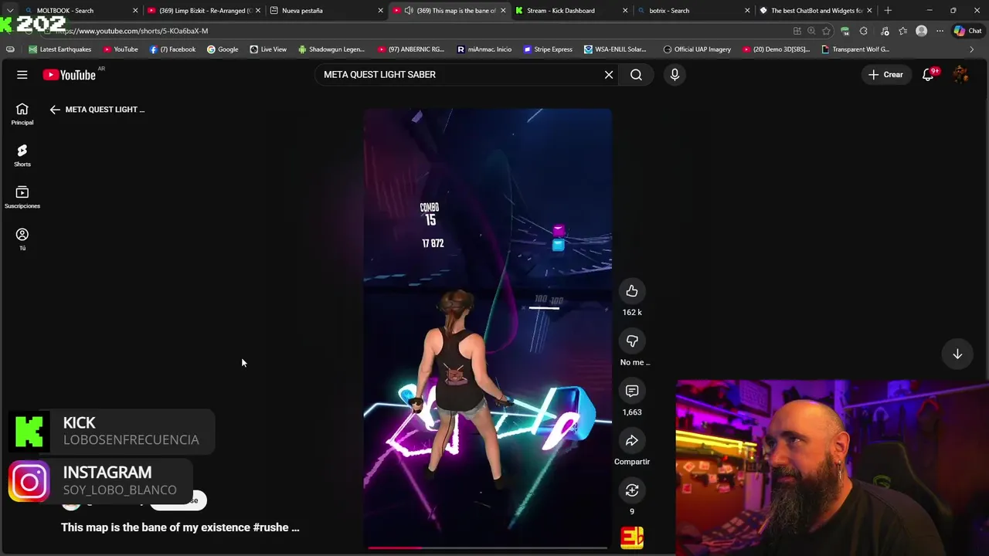Go to the next short with the down arrow
The image size is (989, 556).
[x=957, y=354]
